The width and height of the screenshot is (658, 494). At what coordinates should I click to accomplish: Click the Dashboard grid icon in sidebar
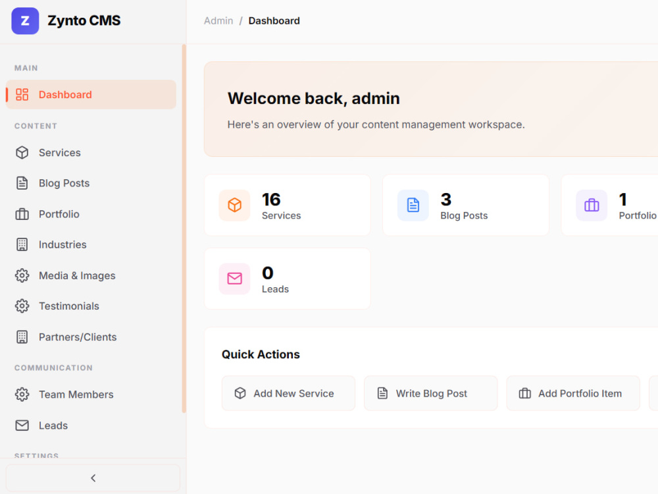(x=22, y=94)
